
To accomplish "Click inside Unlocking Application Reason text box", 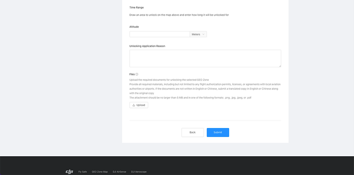I will tap(205, 58).
